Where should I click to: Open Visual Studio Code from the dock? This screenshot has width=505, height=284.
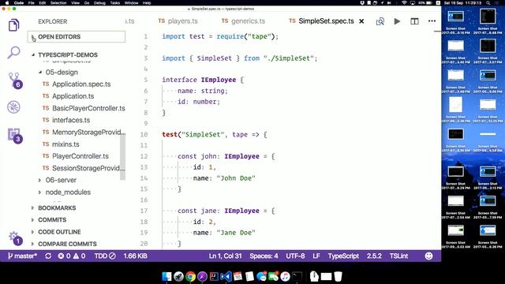(x=226, y=276)
